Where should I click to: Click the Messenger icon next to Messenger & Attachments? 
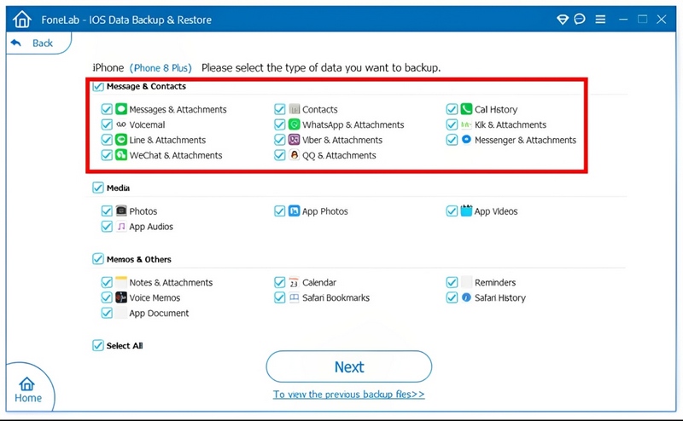(466, 140)
